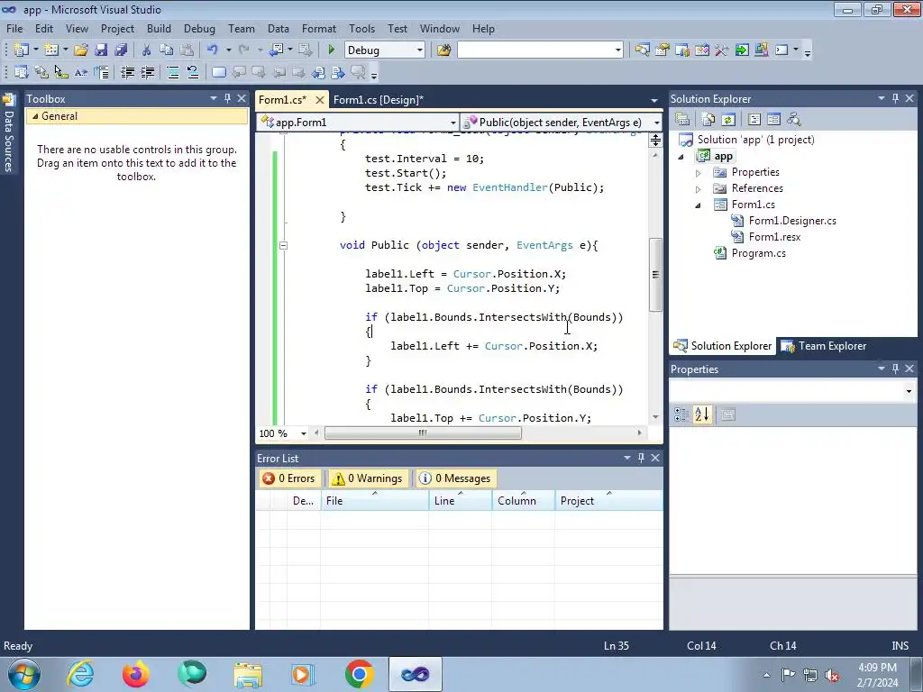Expand the Properties node in Solution Explorer
Viewport: 923px width, 692px height.
point(699,172)
